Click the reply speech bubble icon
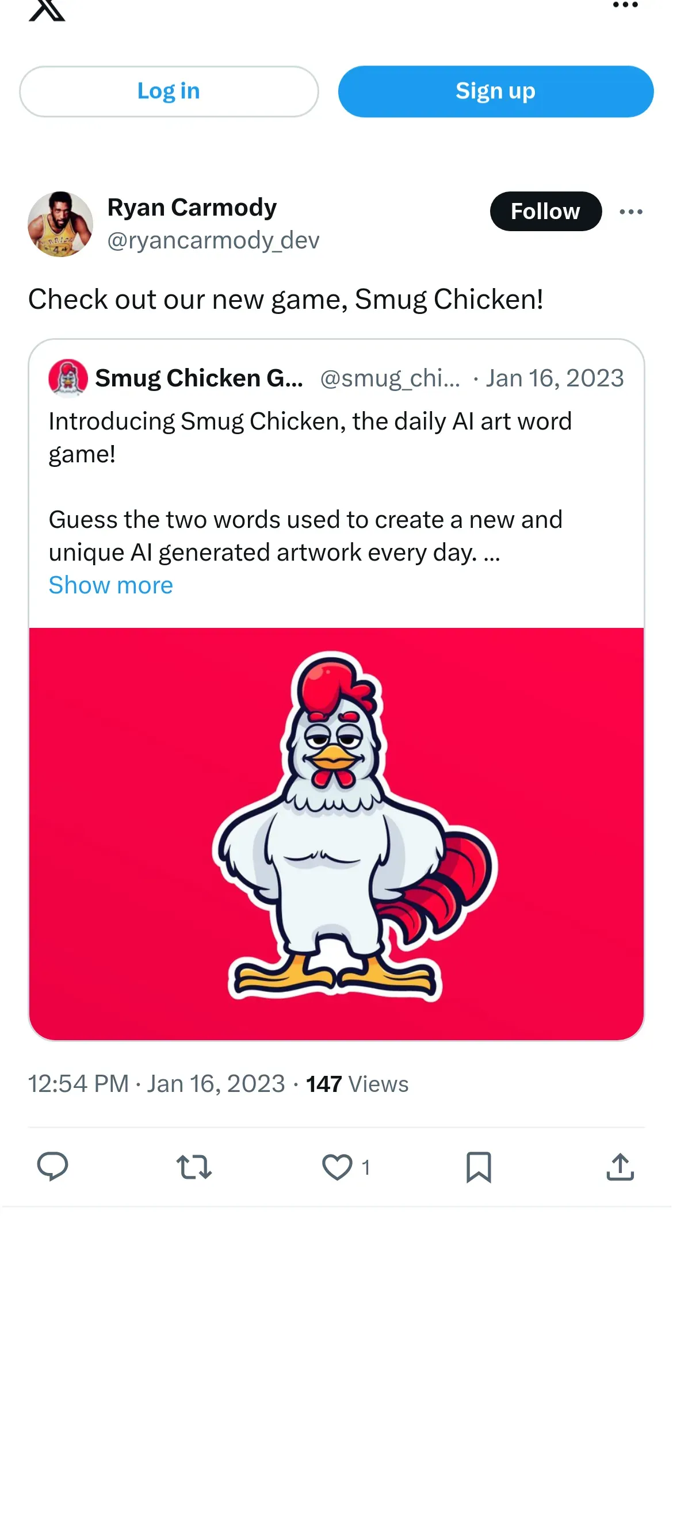Viewport: 673px width, 1537px height. (52, 1167)
